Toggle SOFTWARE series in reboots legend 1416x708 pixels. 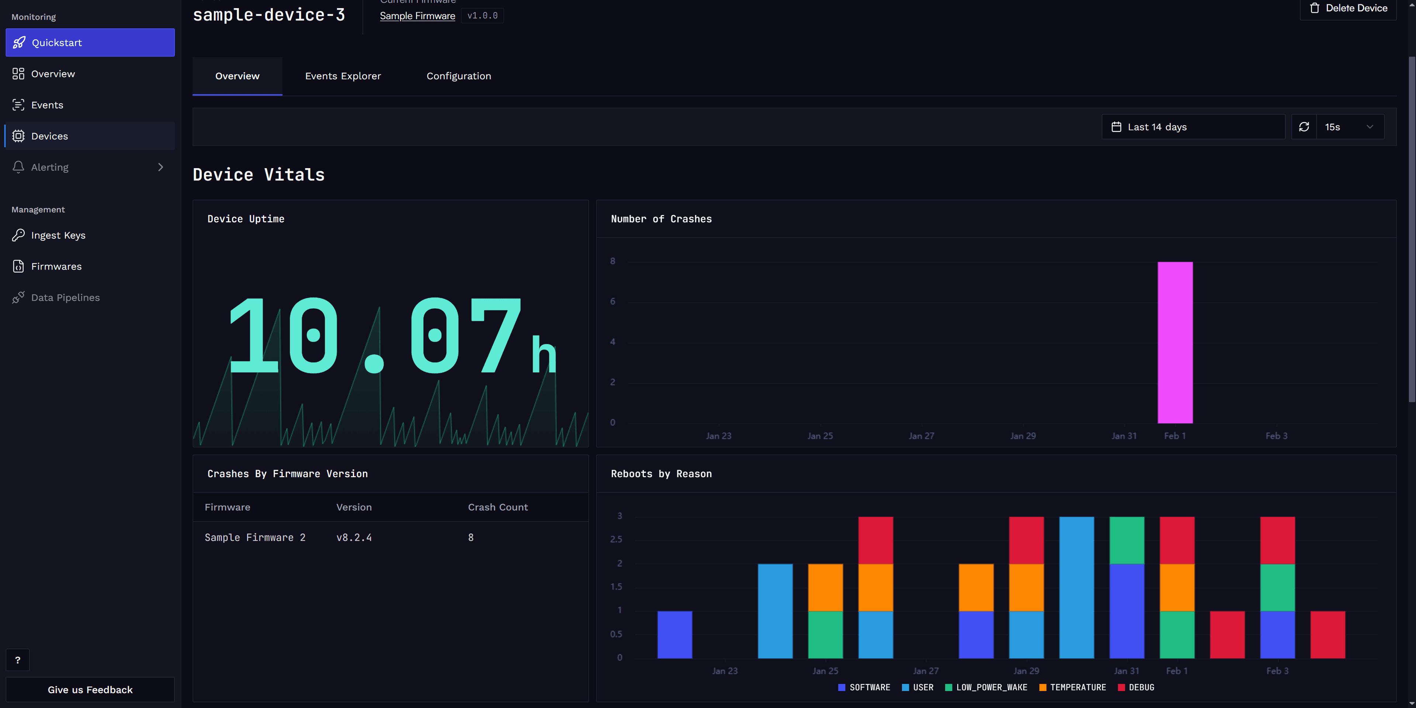[x=864, y=687]
